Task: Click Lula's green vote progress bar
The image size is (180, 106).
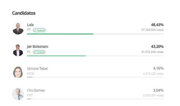Action: tap(60, 34)
